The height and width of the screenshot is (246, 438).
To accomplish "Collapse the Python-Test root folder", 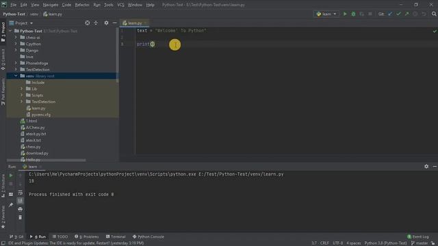I will coord(11,31).
